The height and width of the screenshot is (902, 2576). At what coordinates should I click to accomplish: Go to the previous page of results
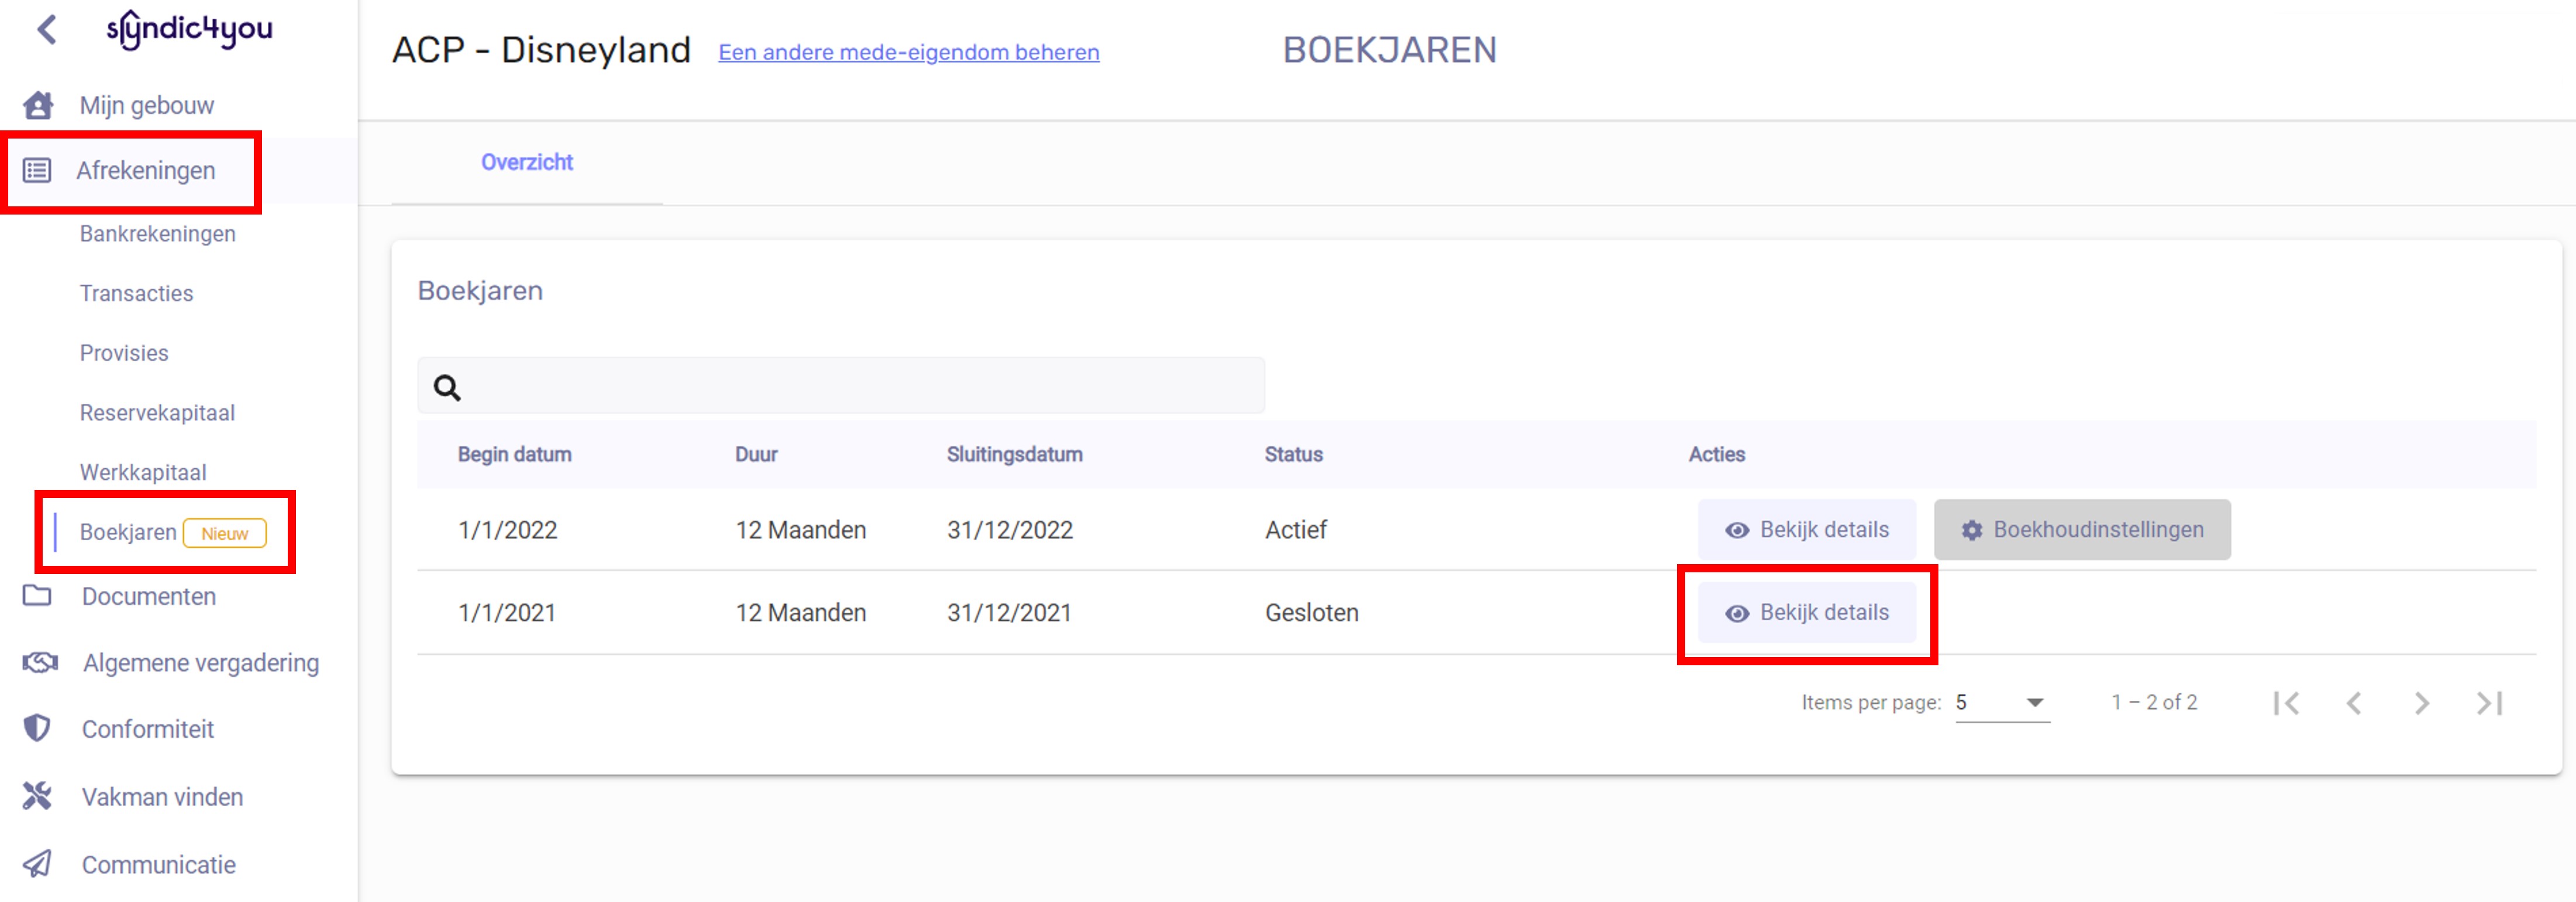[x=2354, y=703]
